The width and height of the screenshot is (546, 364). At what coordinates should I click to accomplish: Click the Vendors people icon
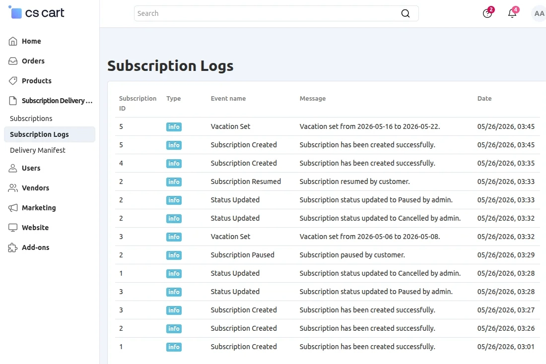(x=13, y=188)
